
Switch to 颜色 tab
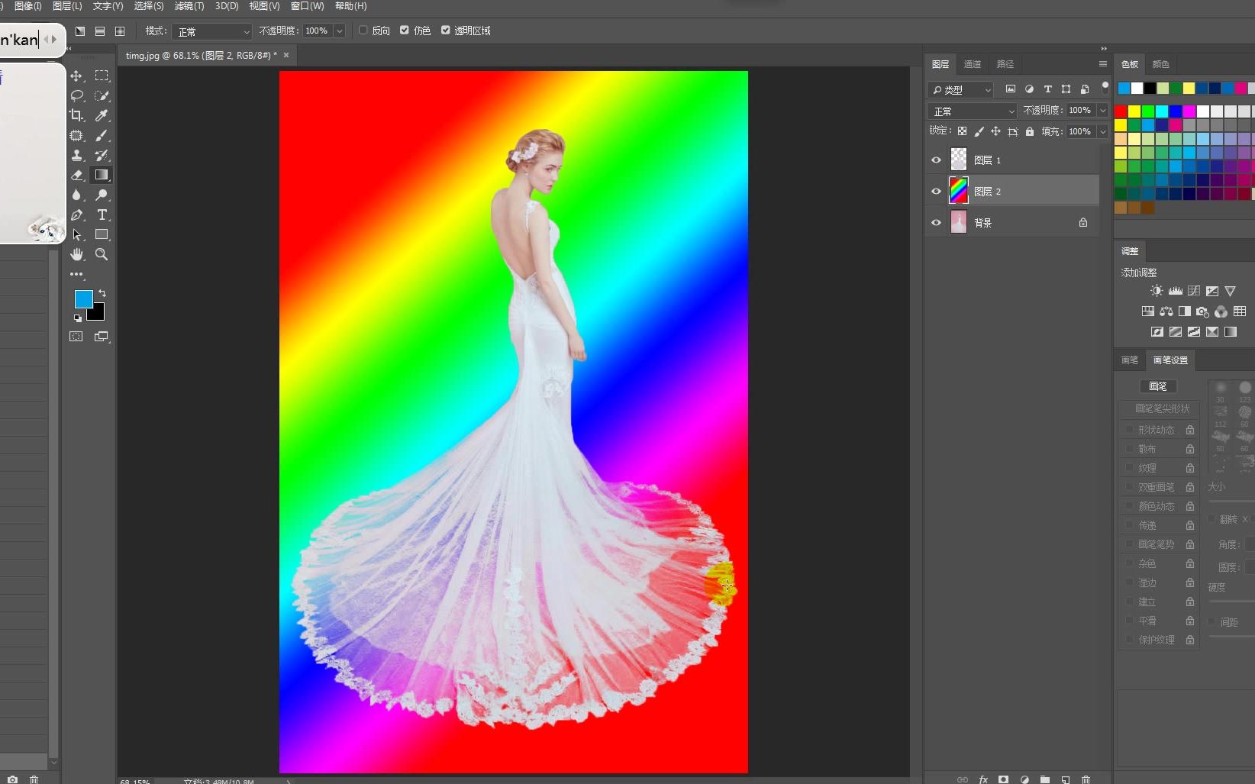click(1161, 64)
